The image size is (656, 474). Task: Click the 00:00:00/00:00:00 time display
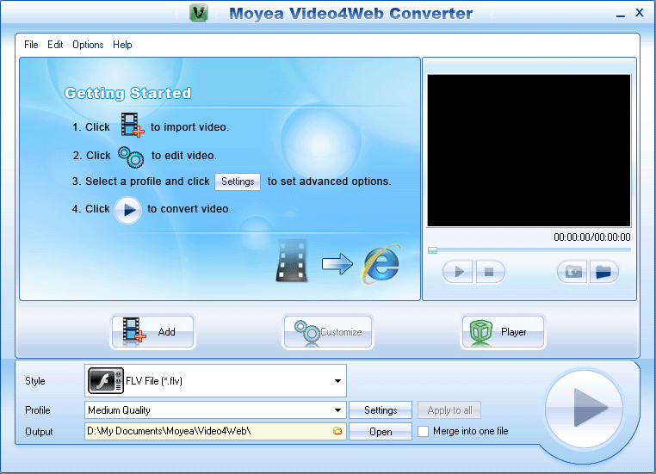[x=592, y=237]
